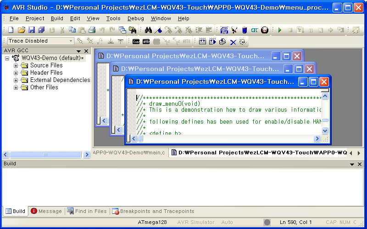The image size is (367, 229).
Task: Open the Trace Disabled dropdown
Action: coord(71,41)
